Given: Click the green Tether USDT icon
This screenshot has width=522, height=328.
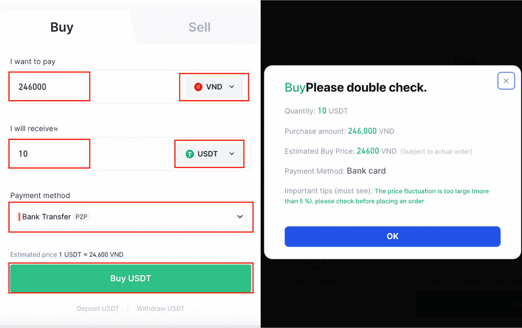Looking at the screenshot, I should coord(190,154).
